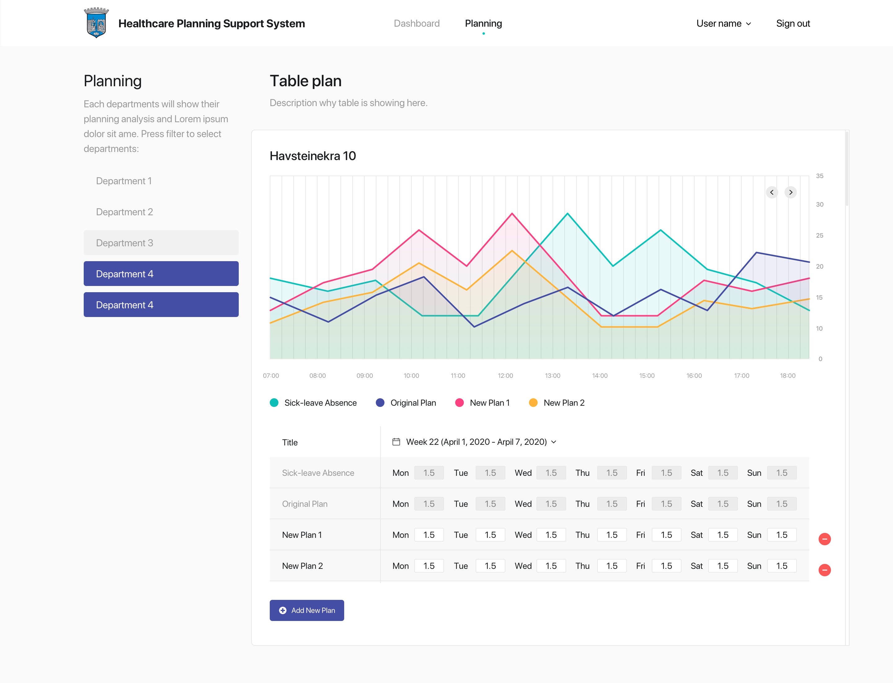Click the panel vertical scrollbar
This screenshot has width=893, height=683.
click(x=847, y=169)
